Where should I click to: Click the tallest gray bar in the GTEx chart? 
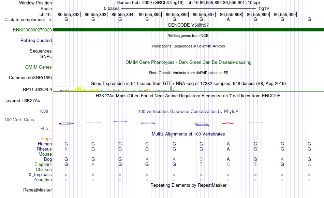click(171, 89)
